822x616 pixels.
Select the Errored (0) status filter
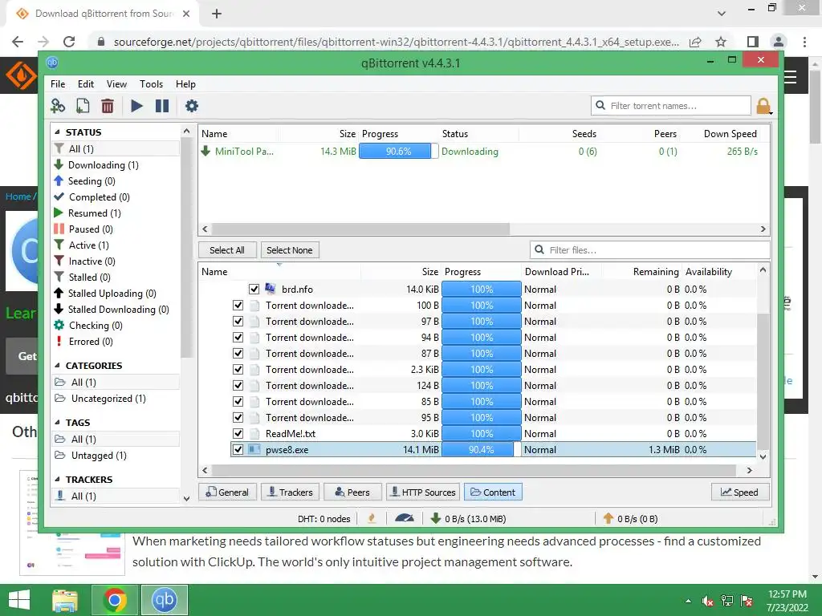(x=91, y=342)
